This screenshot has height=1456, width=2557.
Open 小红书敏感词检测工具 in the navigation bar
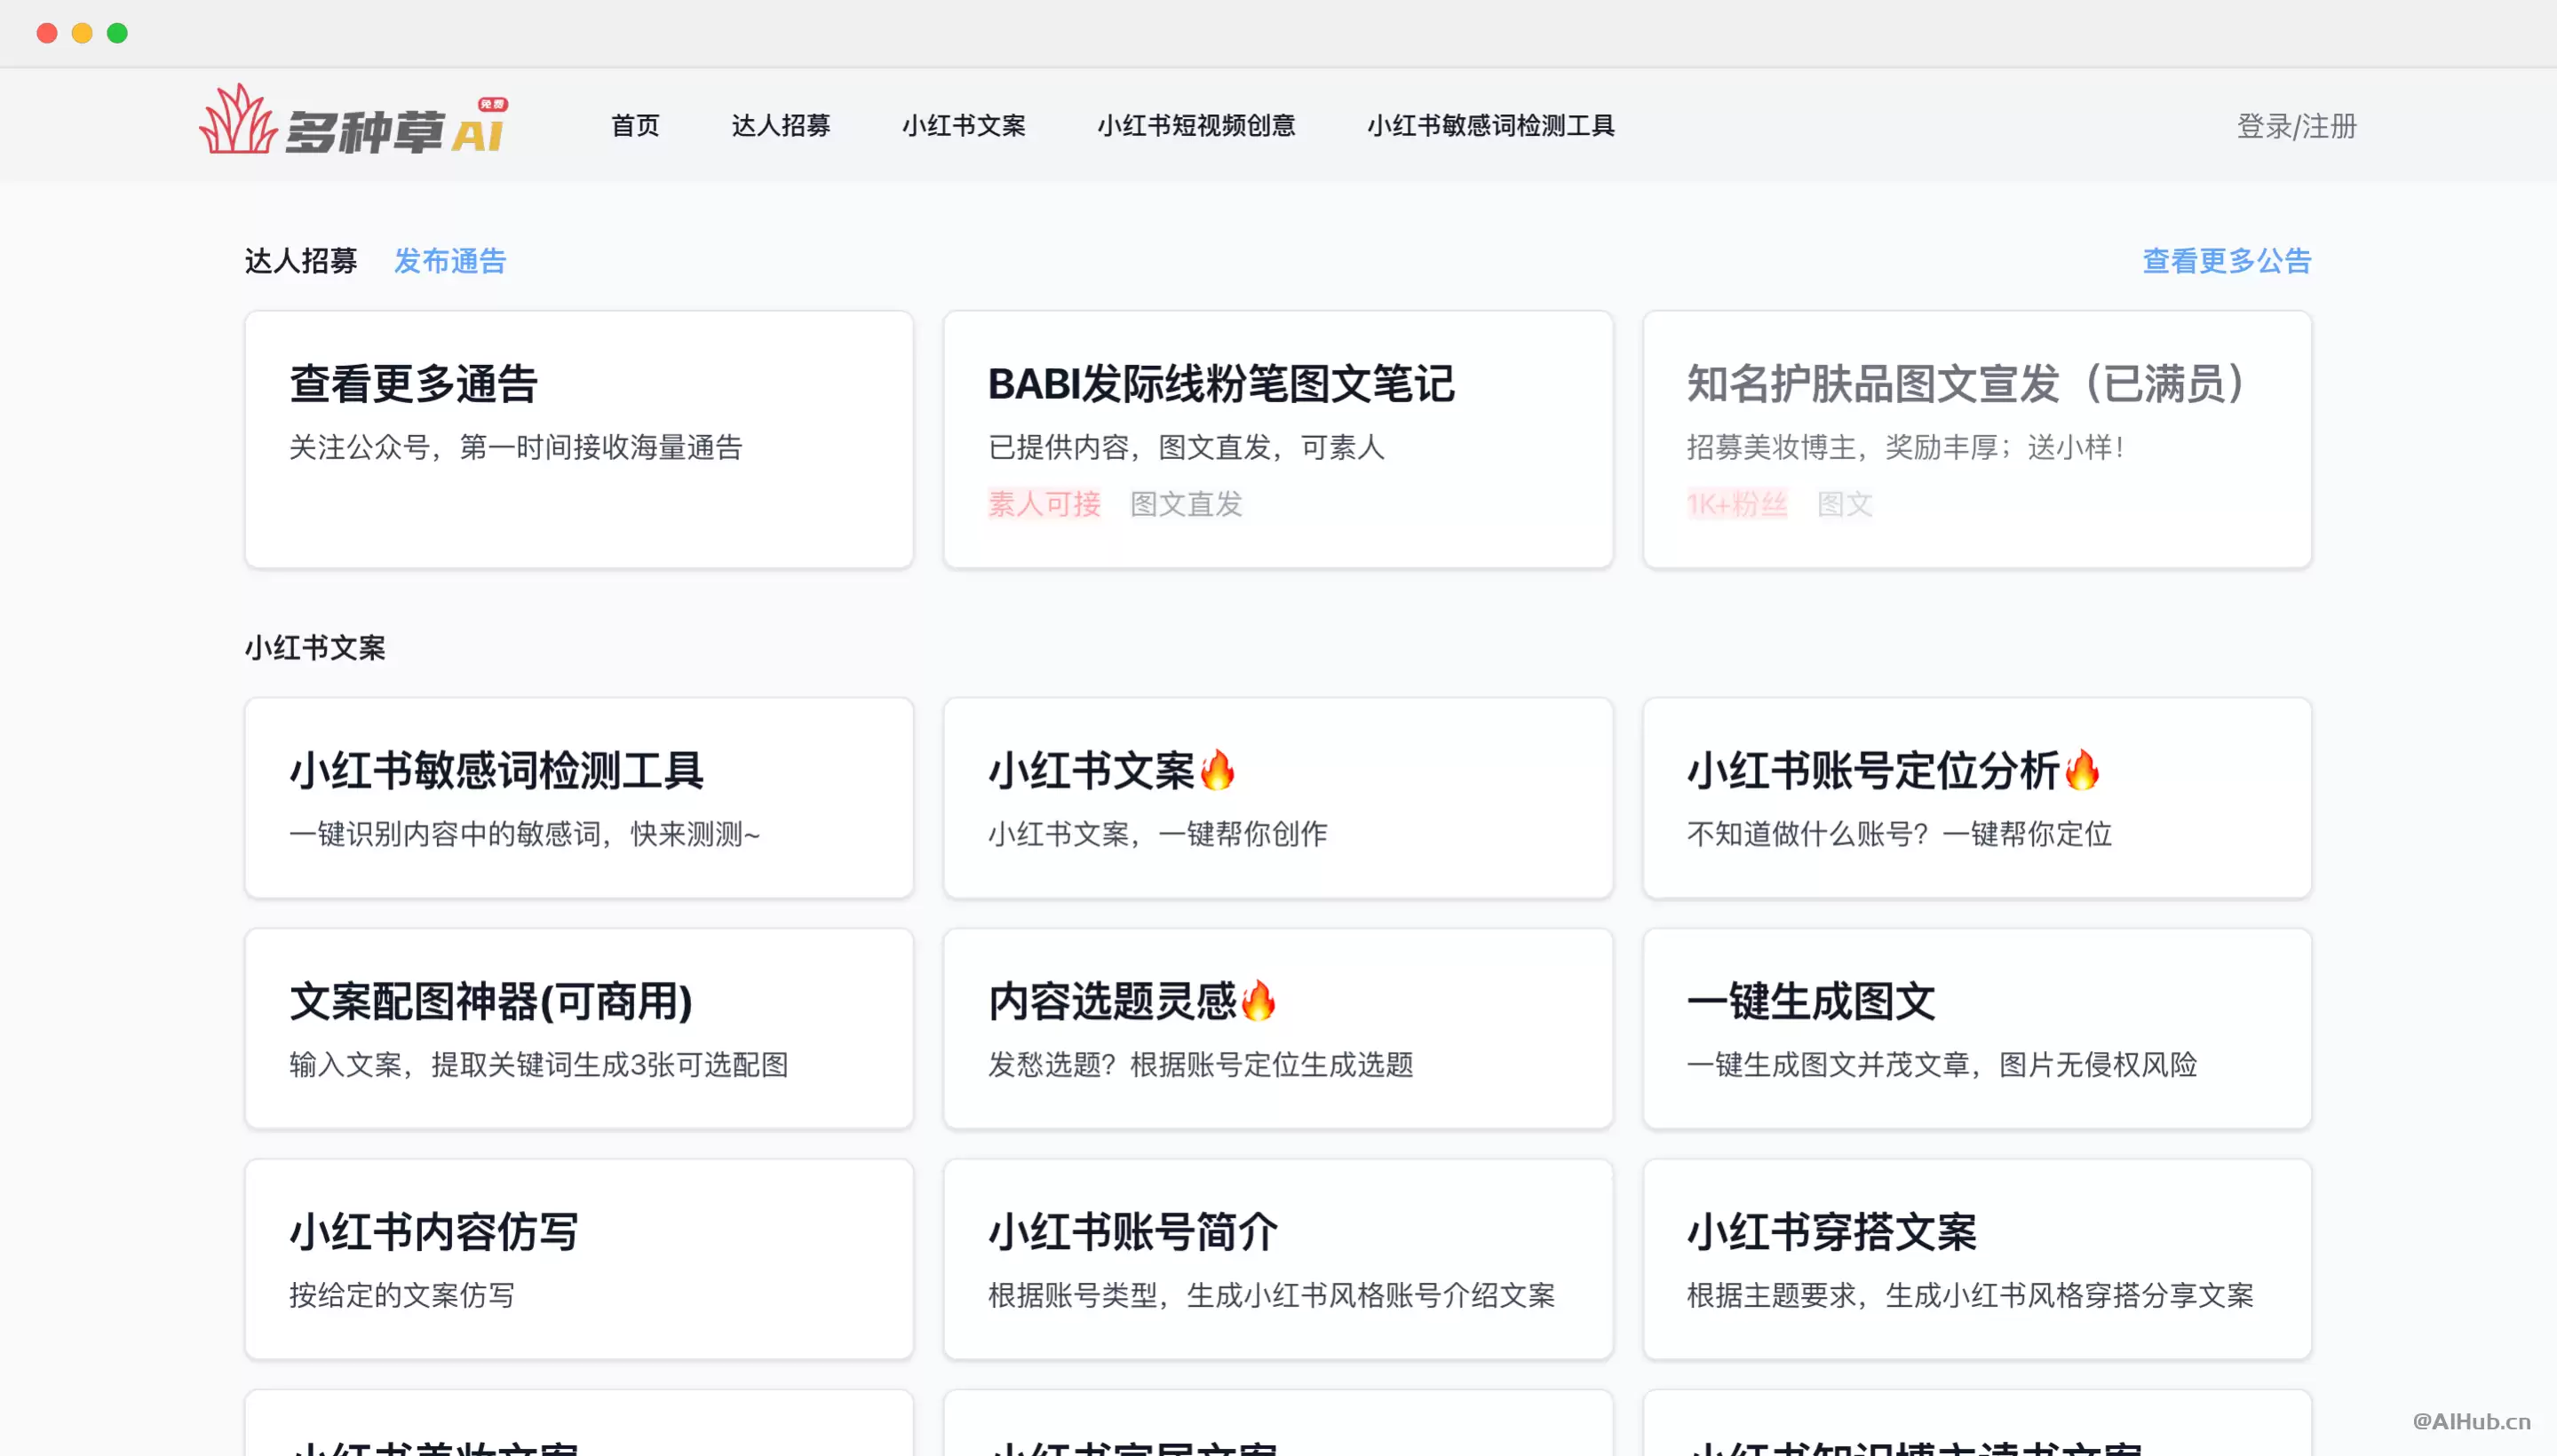pyautogui.click(x=1491, y=126)
